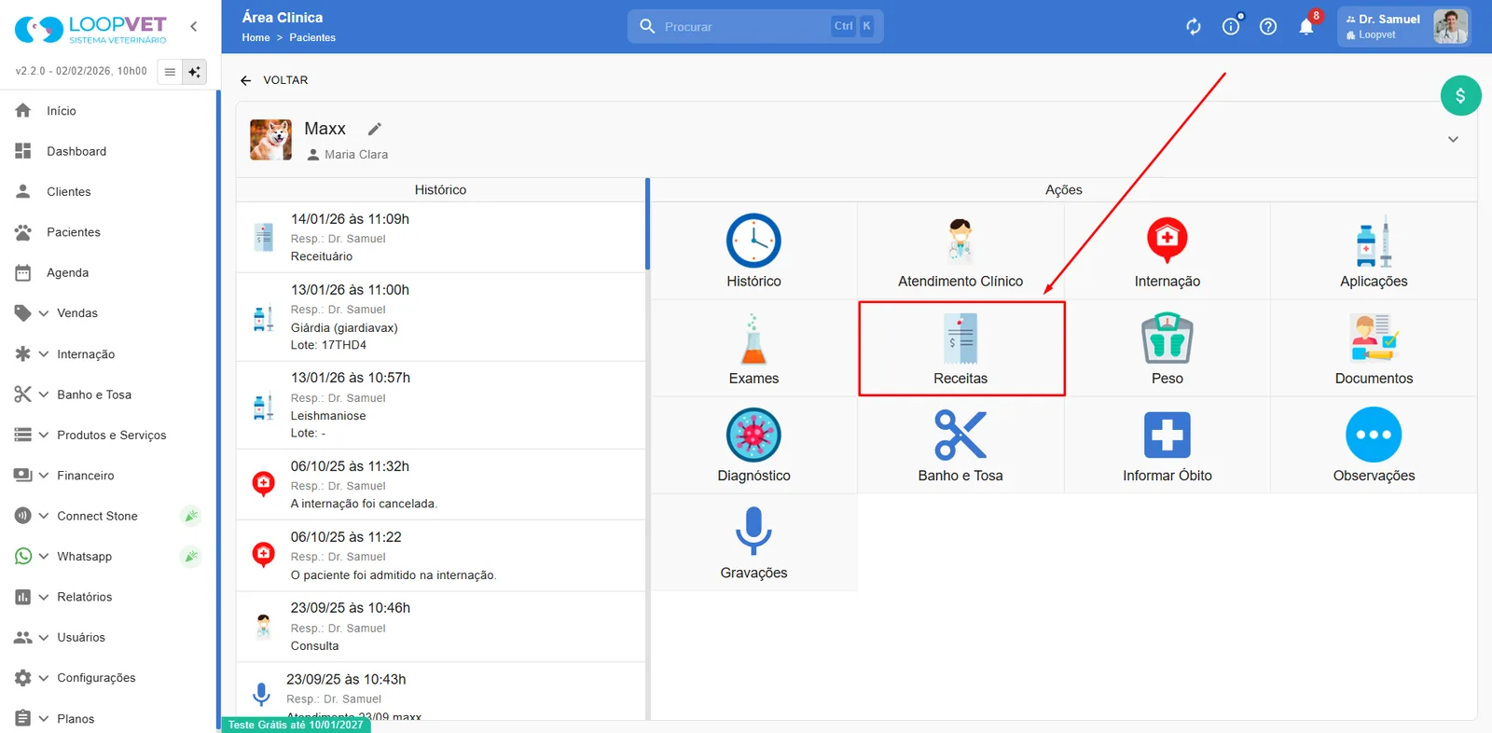The height and width of the screenshot is (733, 1492).
Task: Follow the Pacientes breadcrumb link
Action: pos(312,38)
